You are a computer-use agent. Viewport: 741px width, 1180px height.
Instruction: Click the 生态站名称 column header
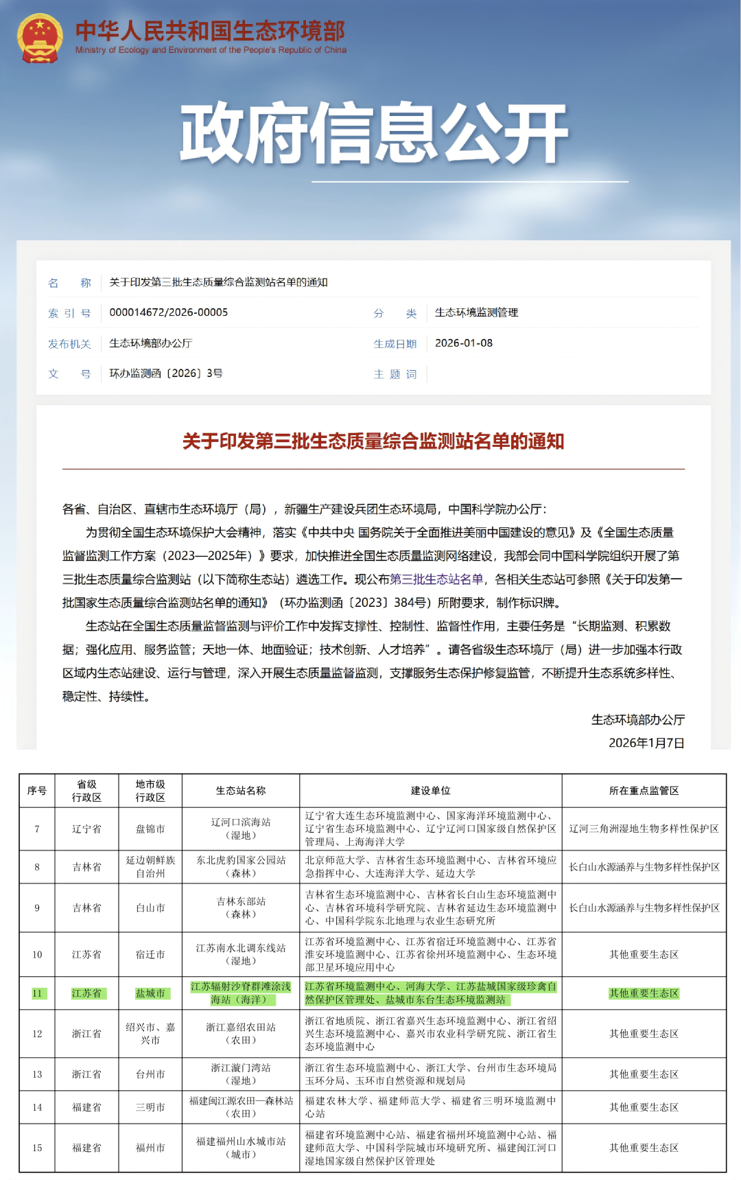241,791
